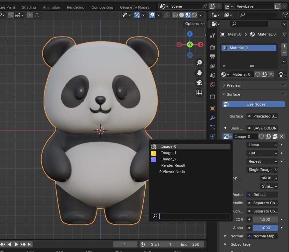This screenshot has width=289, height=252.
Task: Open the Physics Properties tab
Action: [x=213, y=135]
